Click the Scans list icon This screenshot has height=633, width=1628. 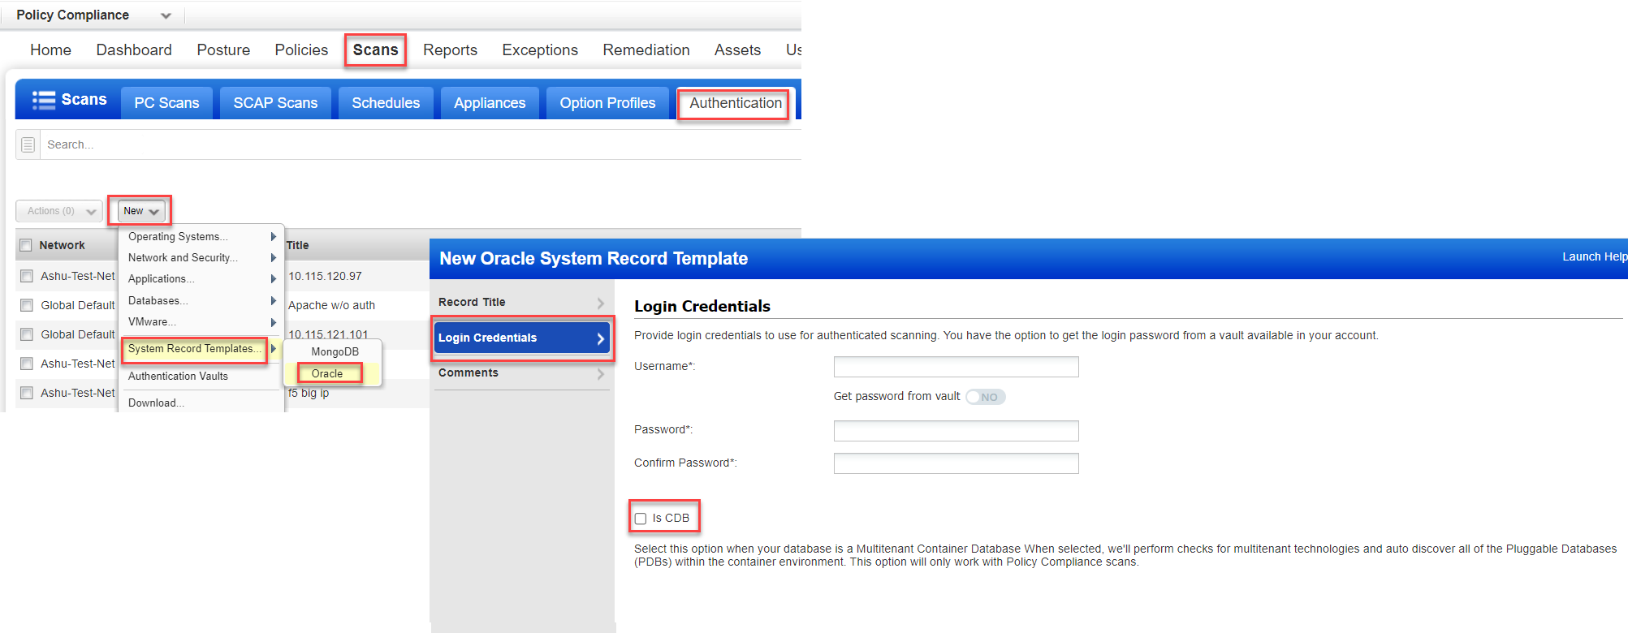(44, 100)
